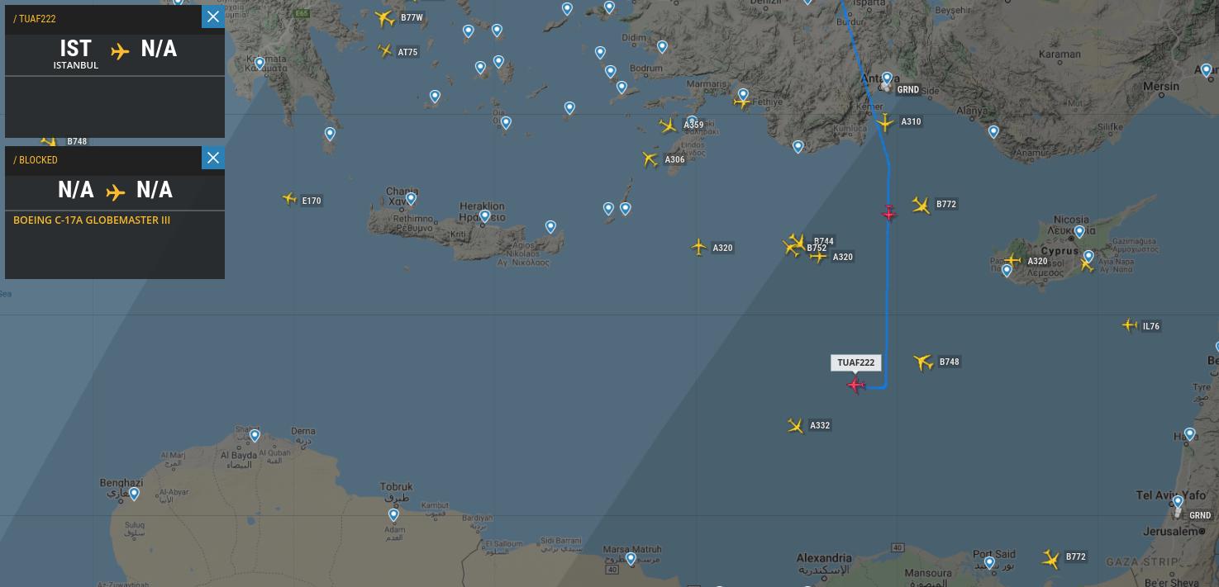Viewport: 1219px width, 587px height.
Task: Click the A310 aircraft near Antalya
Action: [885, 123]
